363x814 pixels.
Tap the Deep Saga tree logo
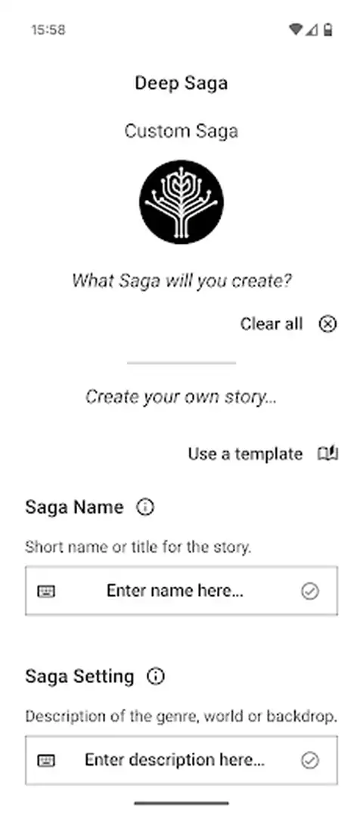(181, 201)
